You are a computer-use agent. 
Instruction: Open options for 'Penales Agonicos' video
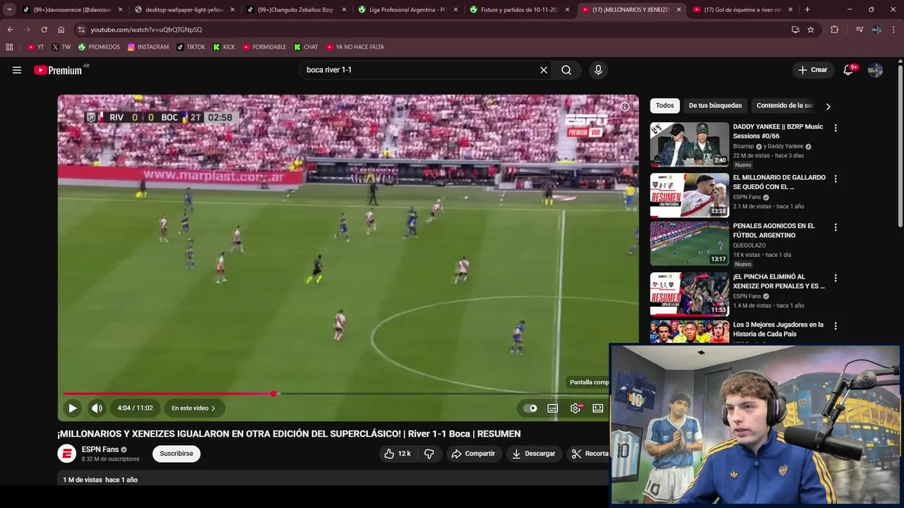pyautogui.click(x=835, y=227)
